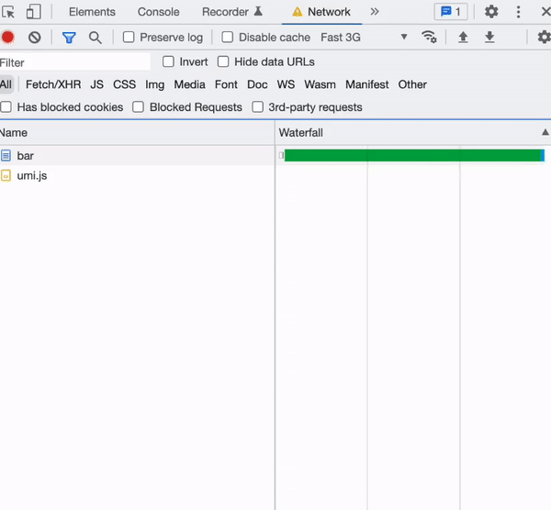The image size is (551, 510).
Task: Select the All filter type
Action: click(x=6, y=84)
